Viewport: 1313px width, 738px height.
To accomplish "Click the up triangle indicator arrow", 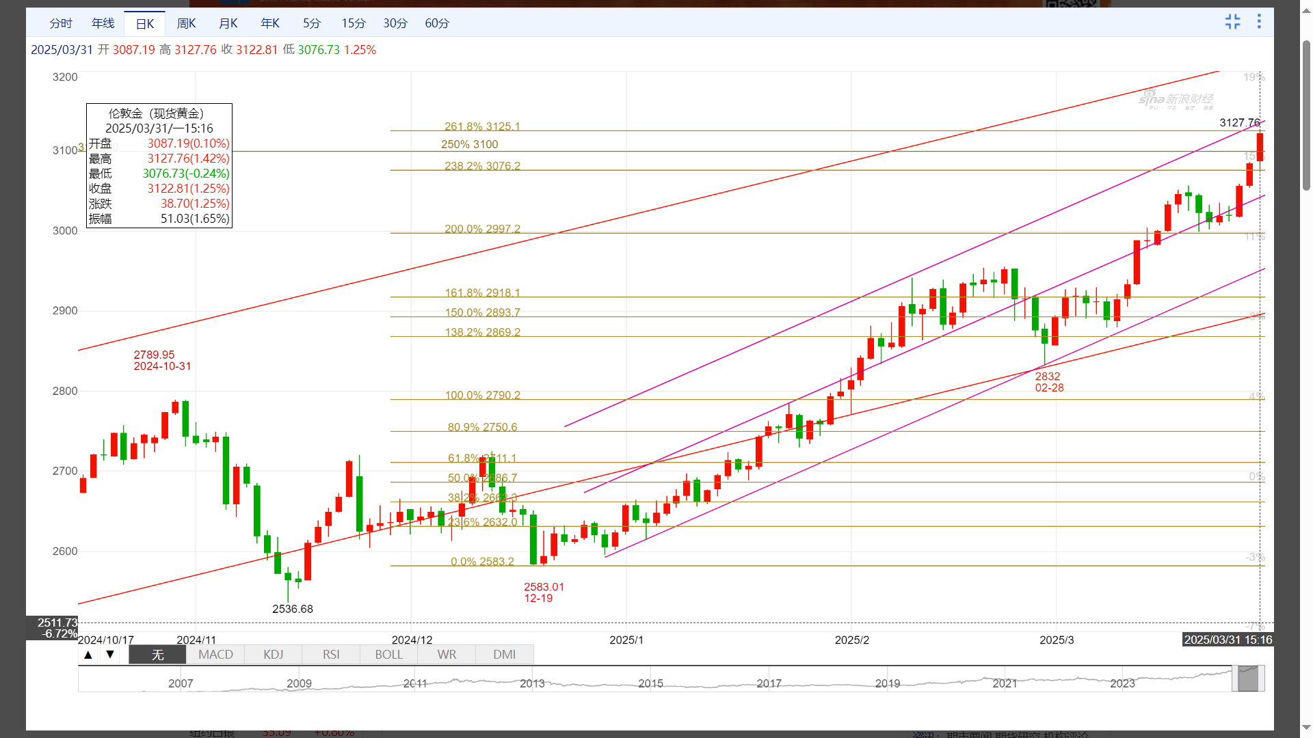I will coord(88,655).
